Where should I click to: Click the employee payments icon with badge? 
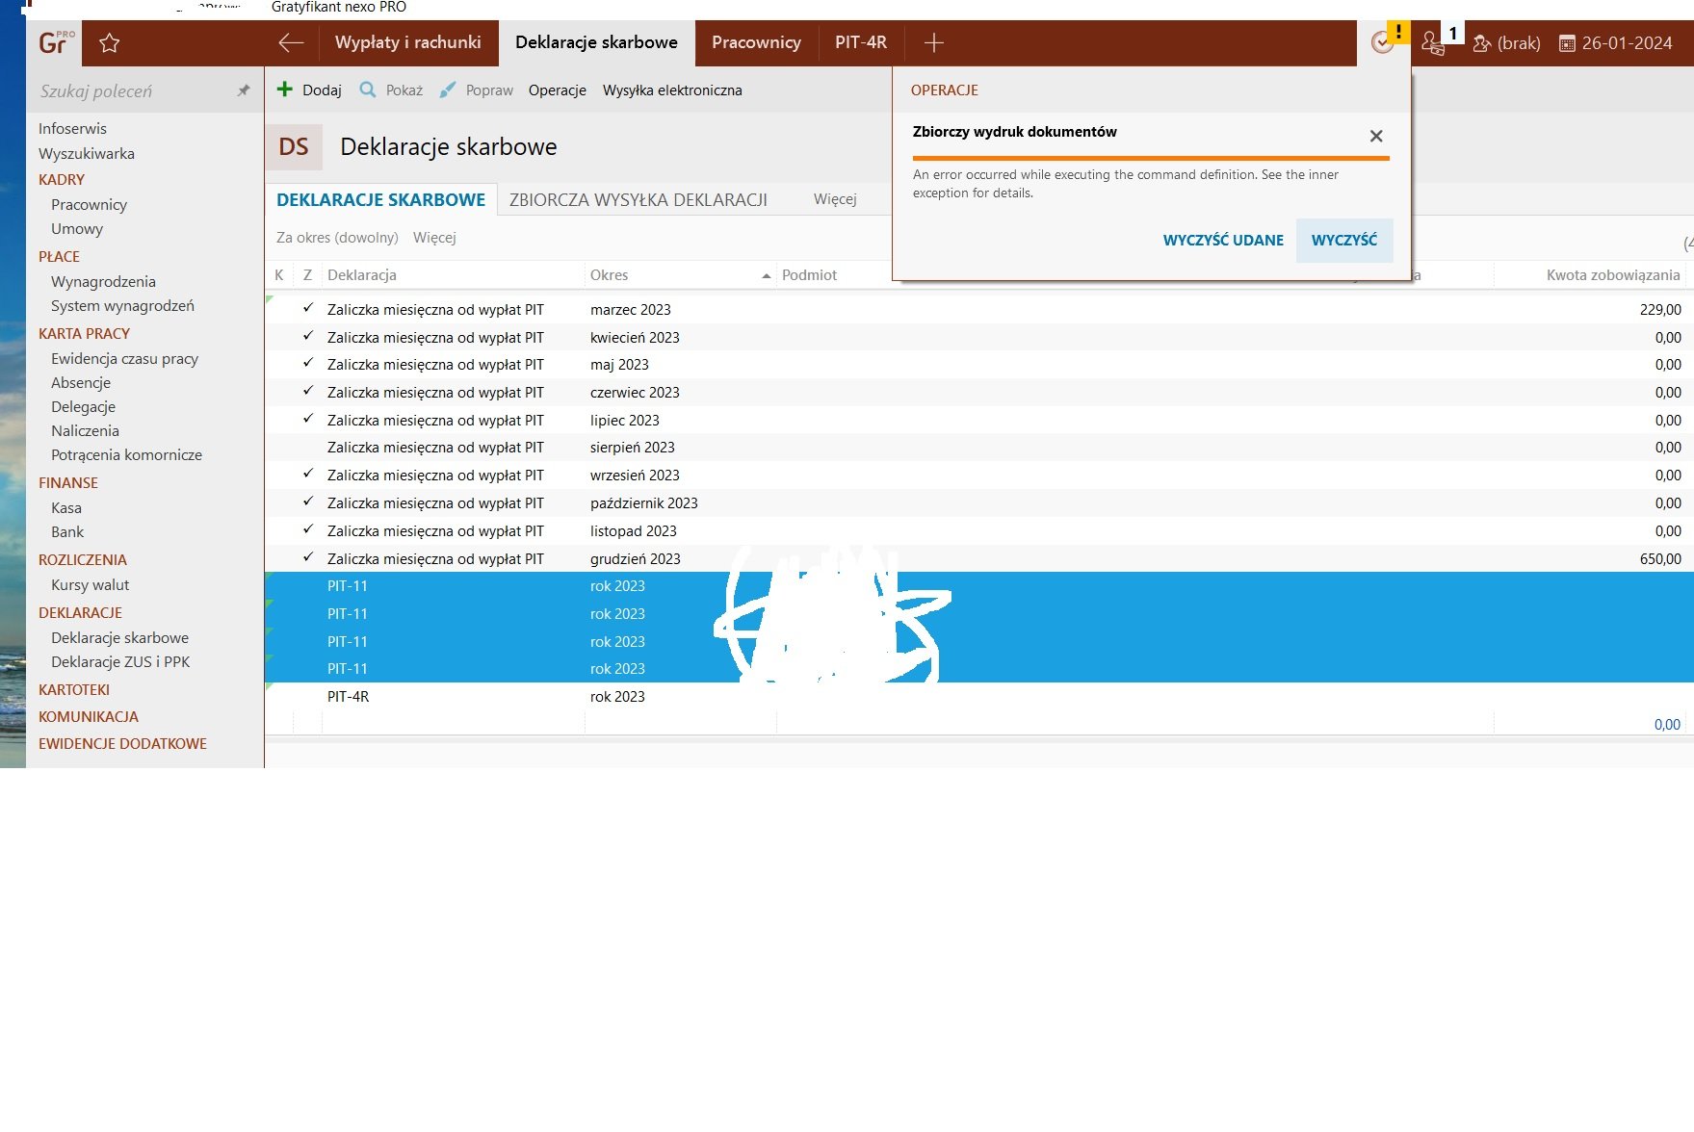[1434, 43]
